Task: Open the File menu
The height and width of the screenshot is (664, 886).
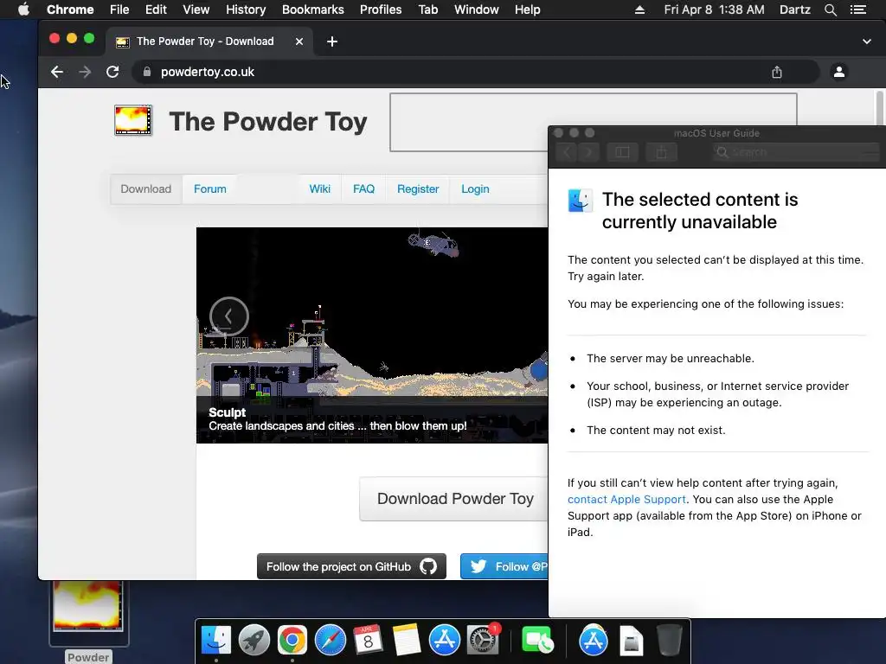Action: (119, 10)
